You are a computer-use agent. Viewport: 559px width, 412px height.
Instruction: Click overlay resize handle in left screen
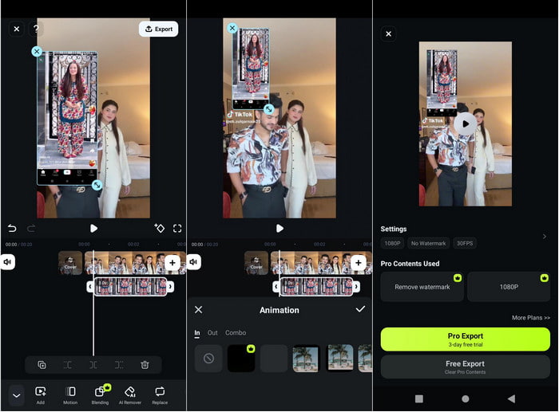click(x=97, y=185)
